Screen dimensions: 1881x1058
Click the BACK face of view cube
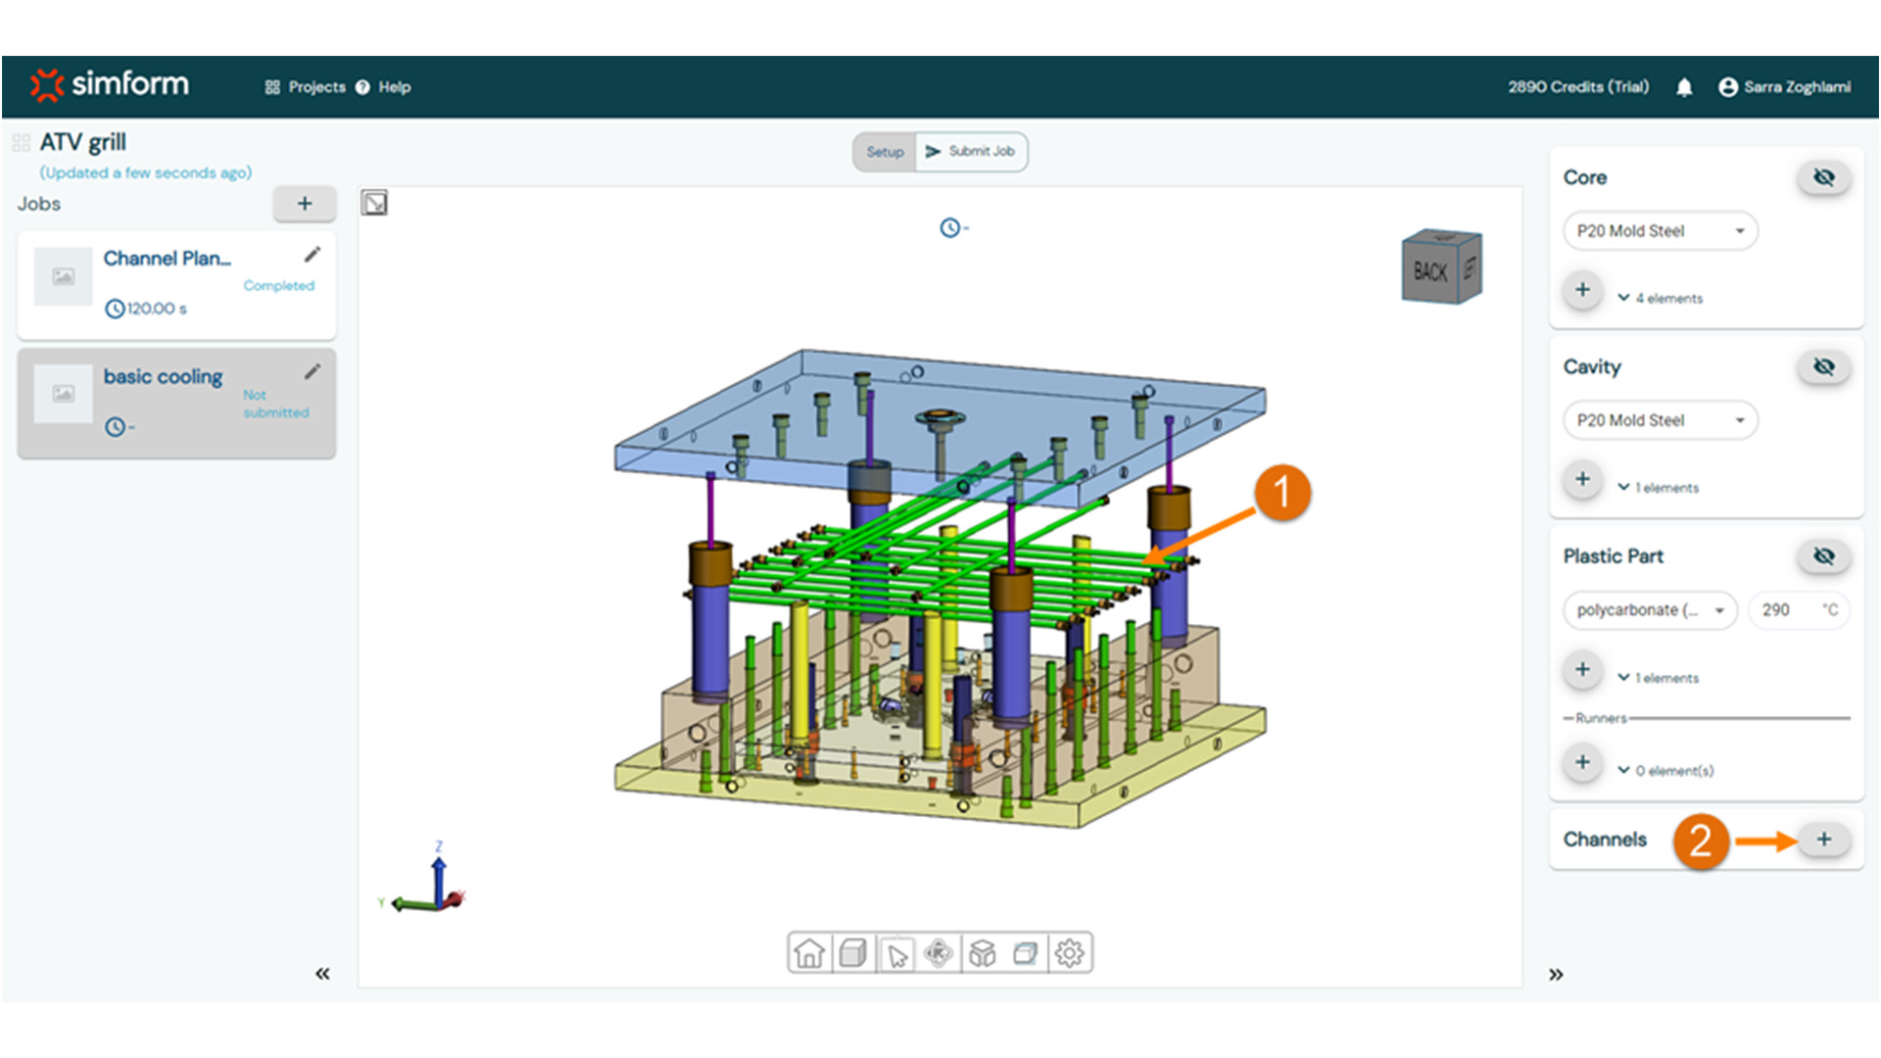(1429, 272)
